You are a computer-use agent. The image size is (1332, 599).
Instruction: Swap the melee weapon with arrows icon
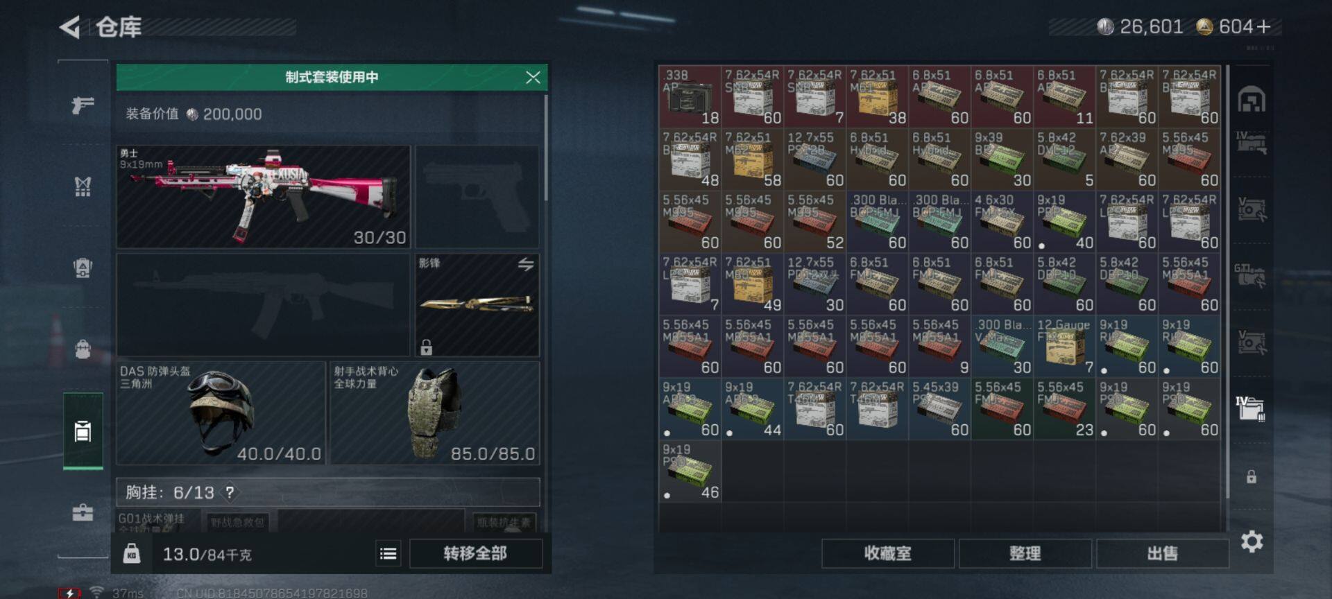tap(526, 264)
